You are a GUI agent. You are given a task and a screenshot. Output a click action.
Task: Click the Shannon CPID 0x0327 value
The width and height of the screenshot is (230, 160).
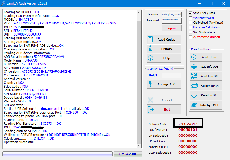(33, 120)
